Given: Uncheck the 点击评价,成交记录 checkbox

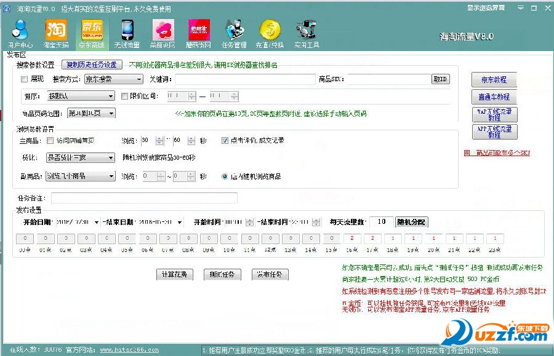Looking at the screenshot, I should pyautogui.click(x=225, y=140).
